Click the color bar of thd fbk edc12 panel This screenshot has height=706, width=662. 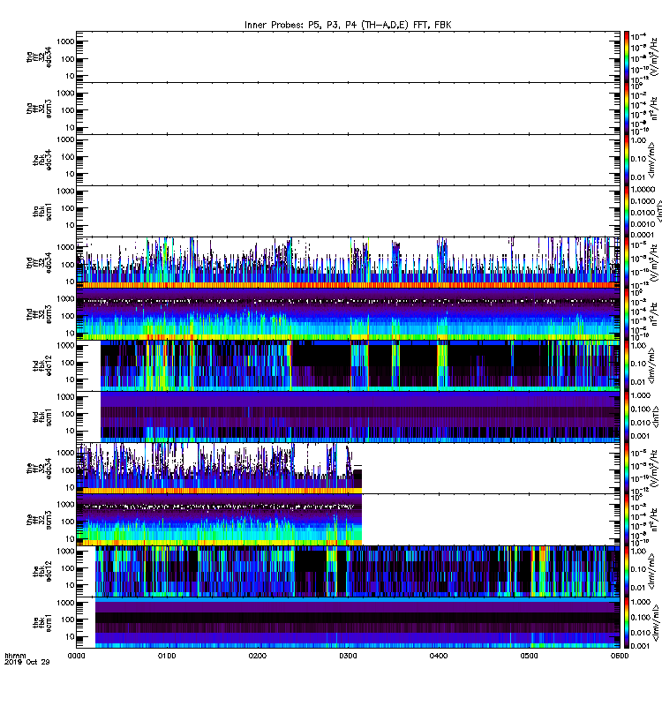pos(626,365)
